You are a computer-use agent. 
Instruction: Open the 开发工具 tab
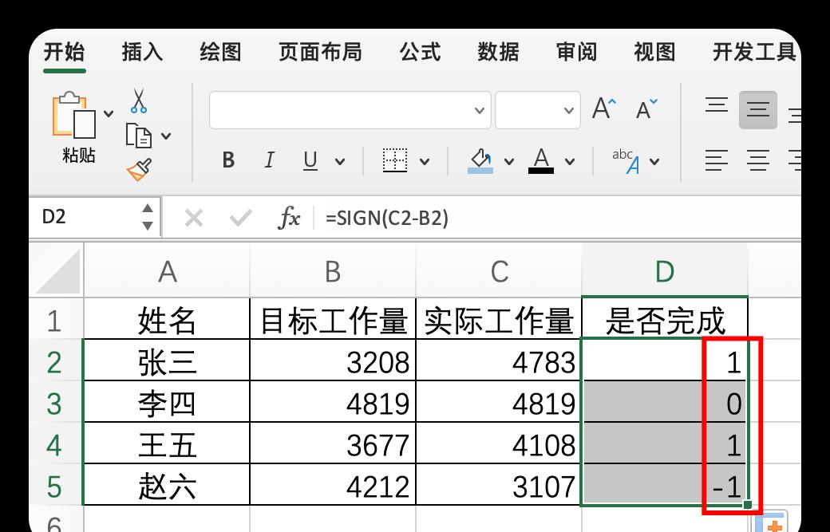(x=754, y=53)
